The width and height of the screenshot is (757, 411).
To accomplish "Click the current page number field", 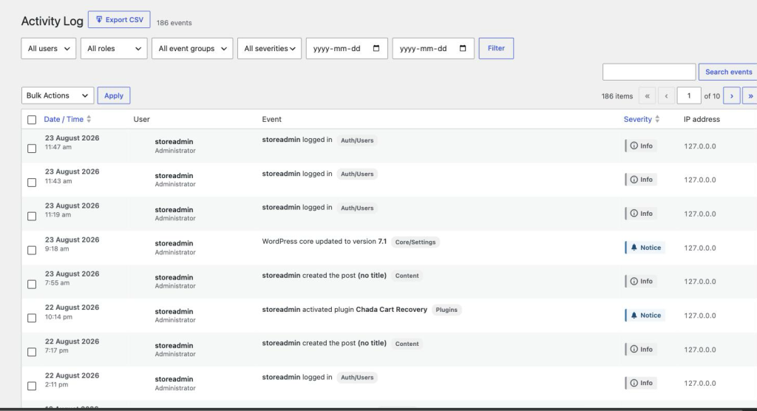I will pyautogui.click(x=689, y=95).
